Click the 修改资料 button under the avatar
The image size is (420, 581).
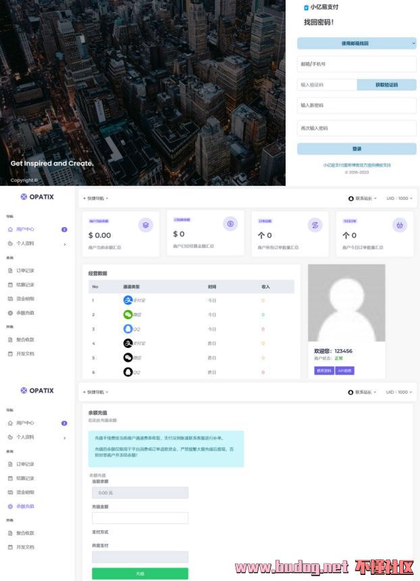coord(324,370)
